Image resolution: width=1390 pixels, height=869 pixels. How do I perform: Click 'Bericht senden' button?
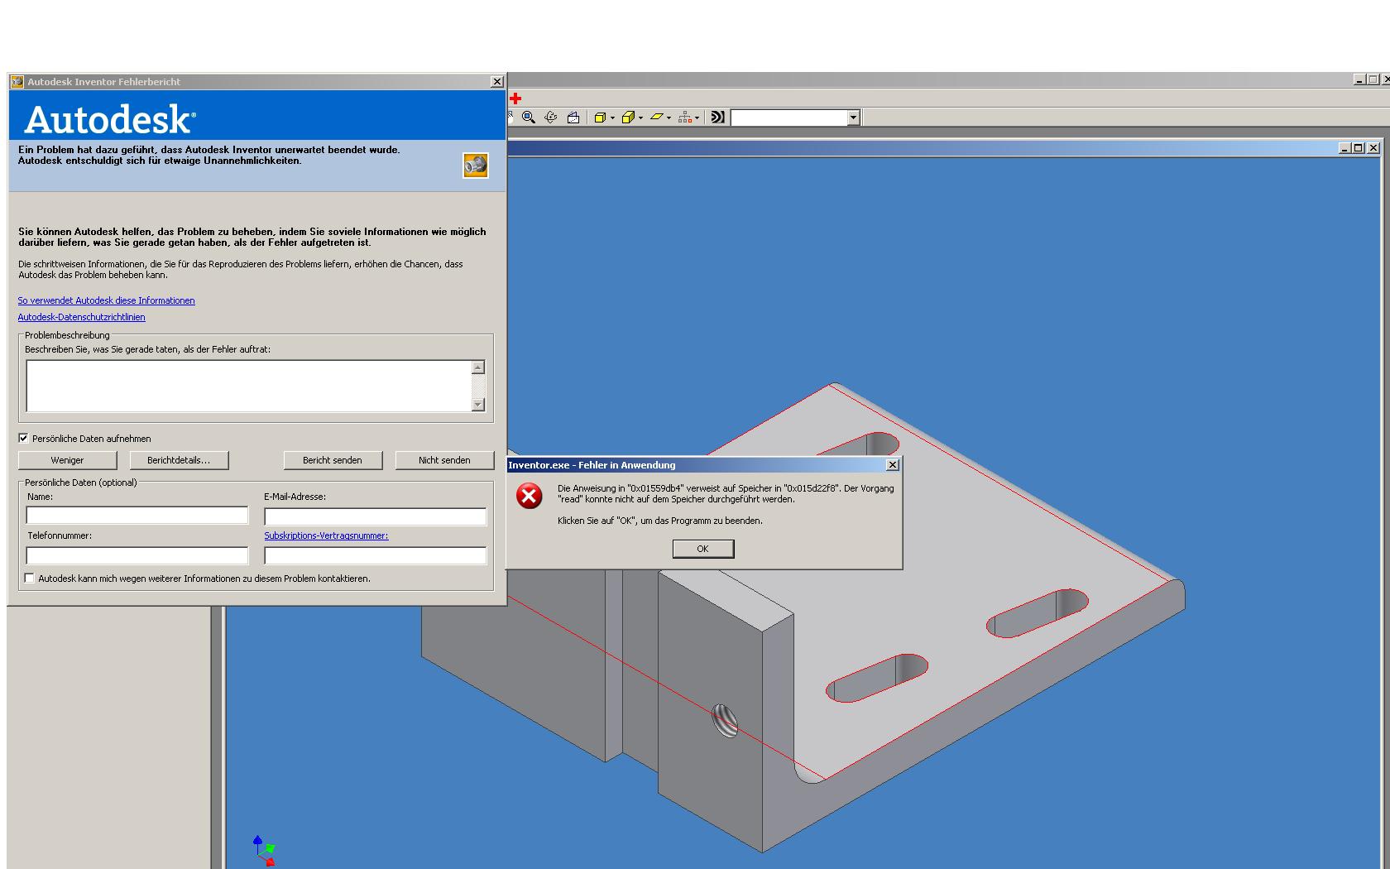[333, 460]
